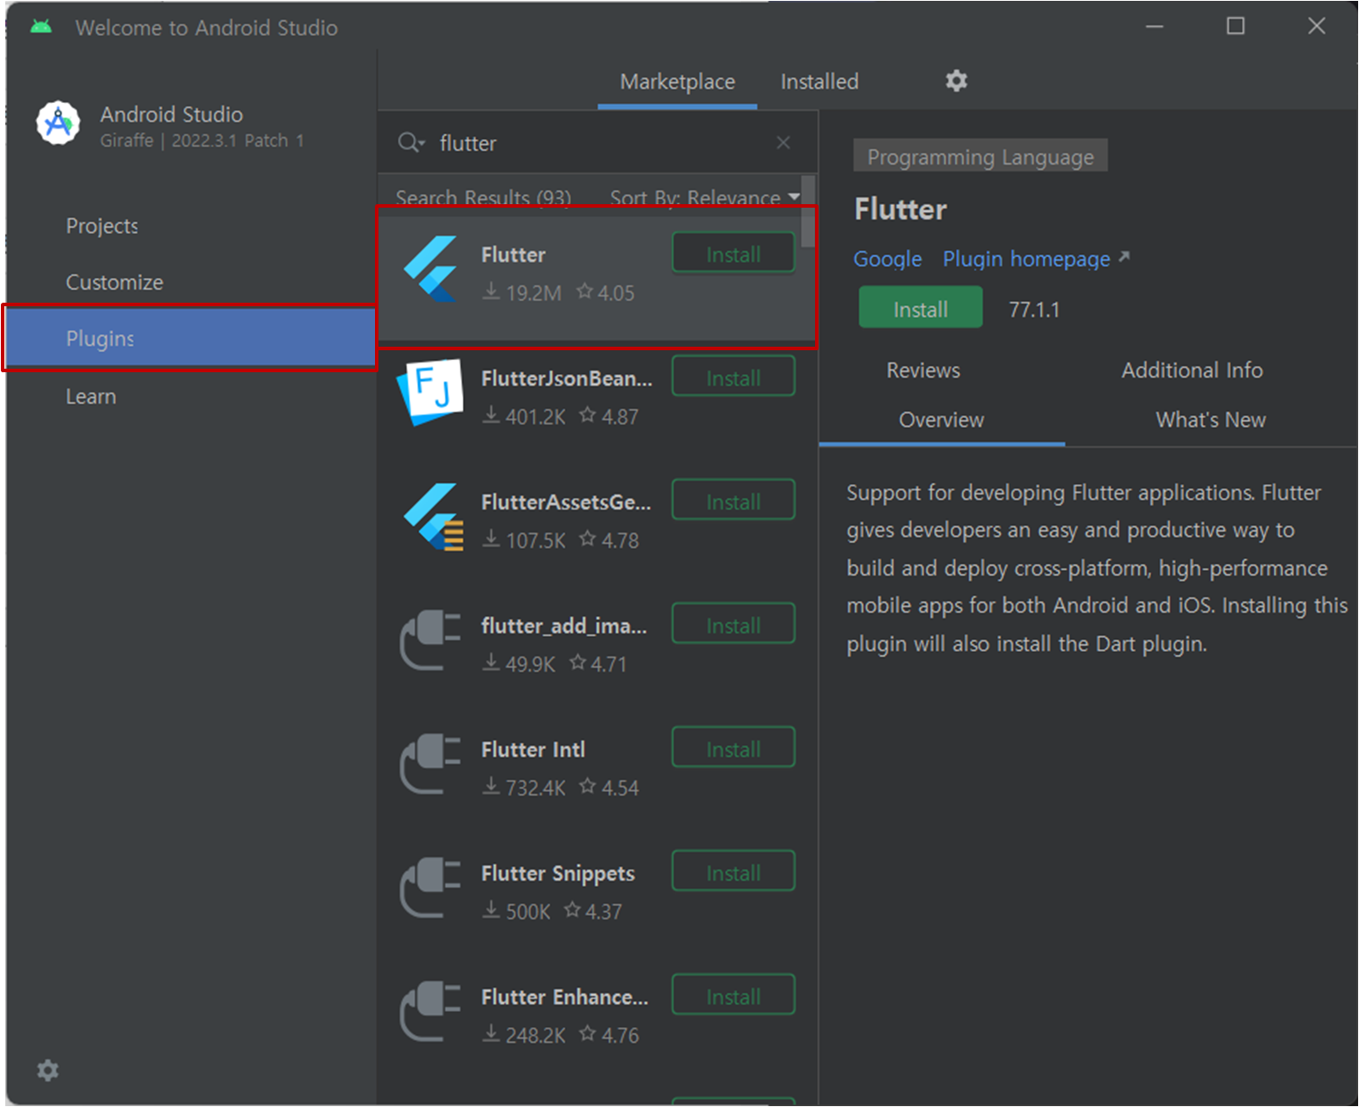This screenshot has height=1107, width=1359.
Task: Open the Google vendor link
Action: [887, 260]
